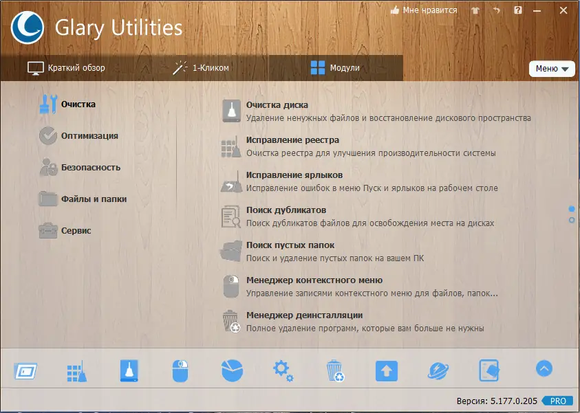The width and height of the screenshot is (580, 413).
Task: Click the disk cleanup drive-broom icon in bottom toolbar
Action: (129, 370)
